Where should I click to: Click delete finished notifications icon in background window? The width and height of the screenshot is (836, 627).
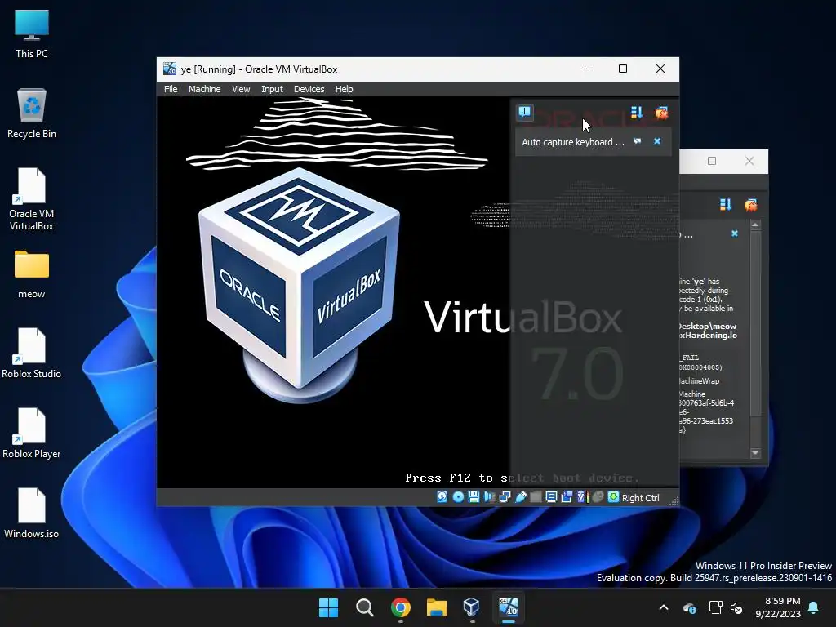click(x=751, y=205)
